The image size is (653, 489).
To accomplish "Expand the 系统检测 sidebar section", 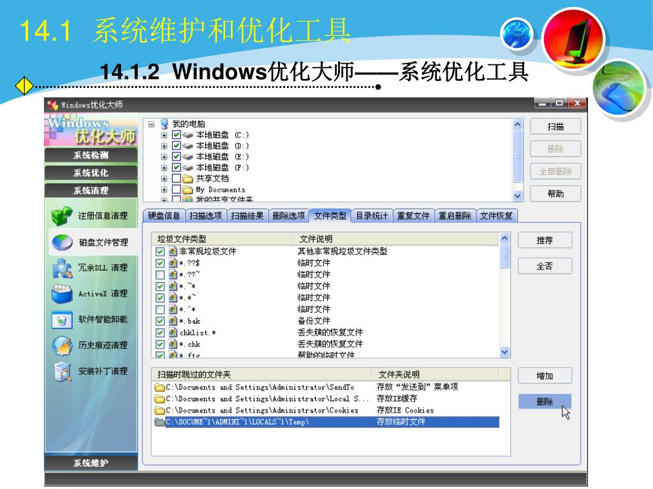I will coord(91,155).
